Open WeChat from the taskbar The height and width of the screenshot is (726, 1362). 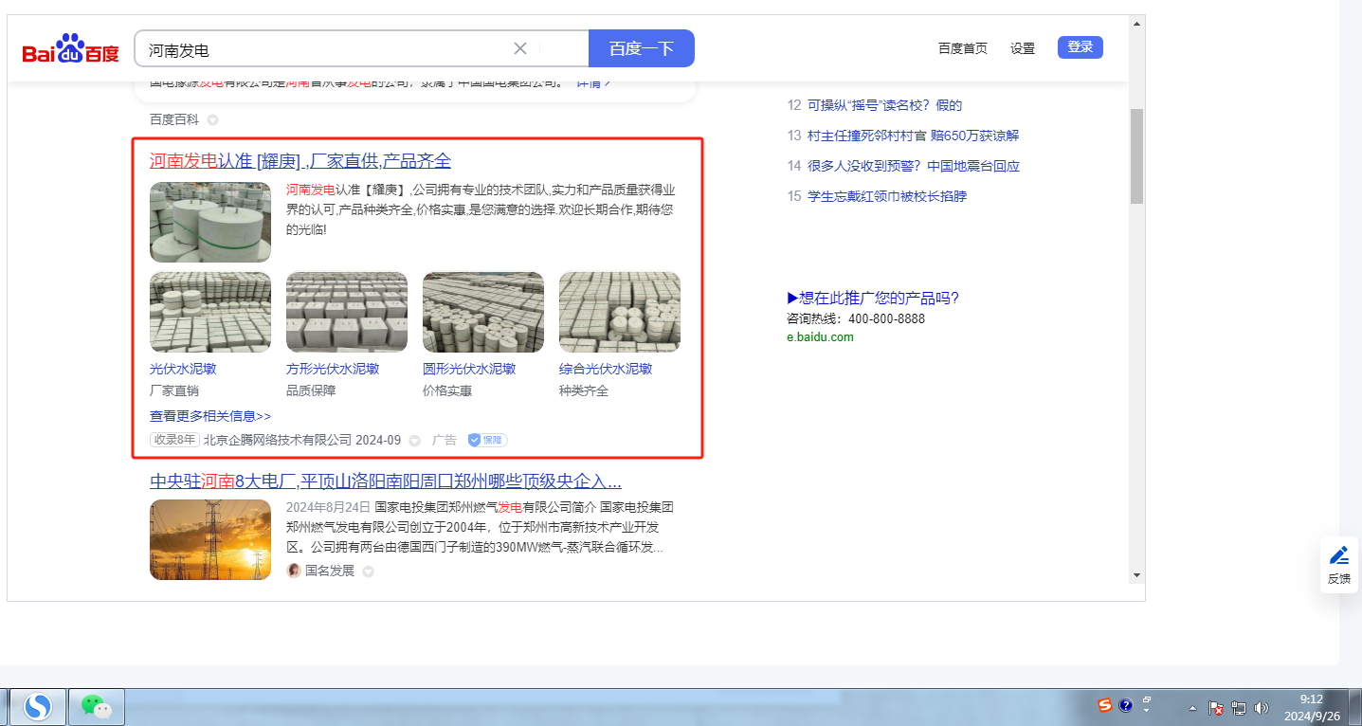coord(96,707)
